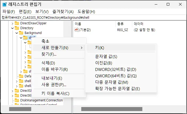This screenshot has height=114, width=187.
Task: Choose 사용 권한(P)... in context menu
Action: (x=59, y=85)
